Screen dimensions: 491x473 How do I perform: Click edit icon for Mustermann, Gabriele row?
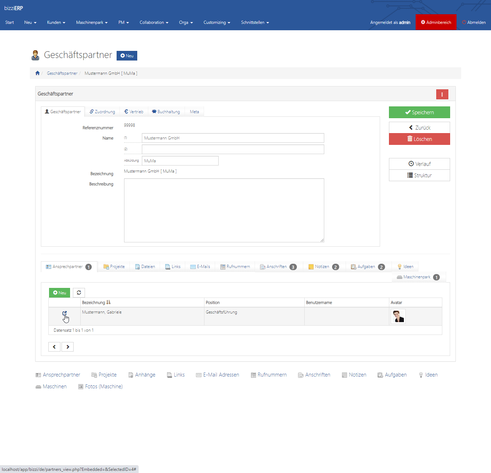click(64, 313)
